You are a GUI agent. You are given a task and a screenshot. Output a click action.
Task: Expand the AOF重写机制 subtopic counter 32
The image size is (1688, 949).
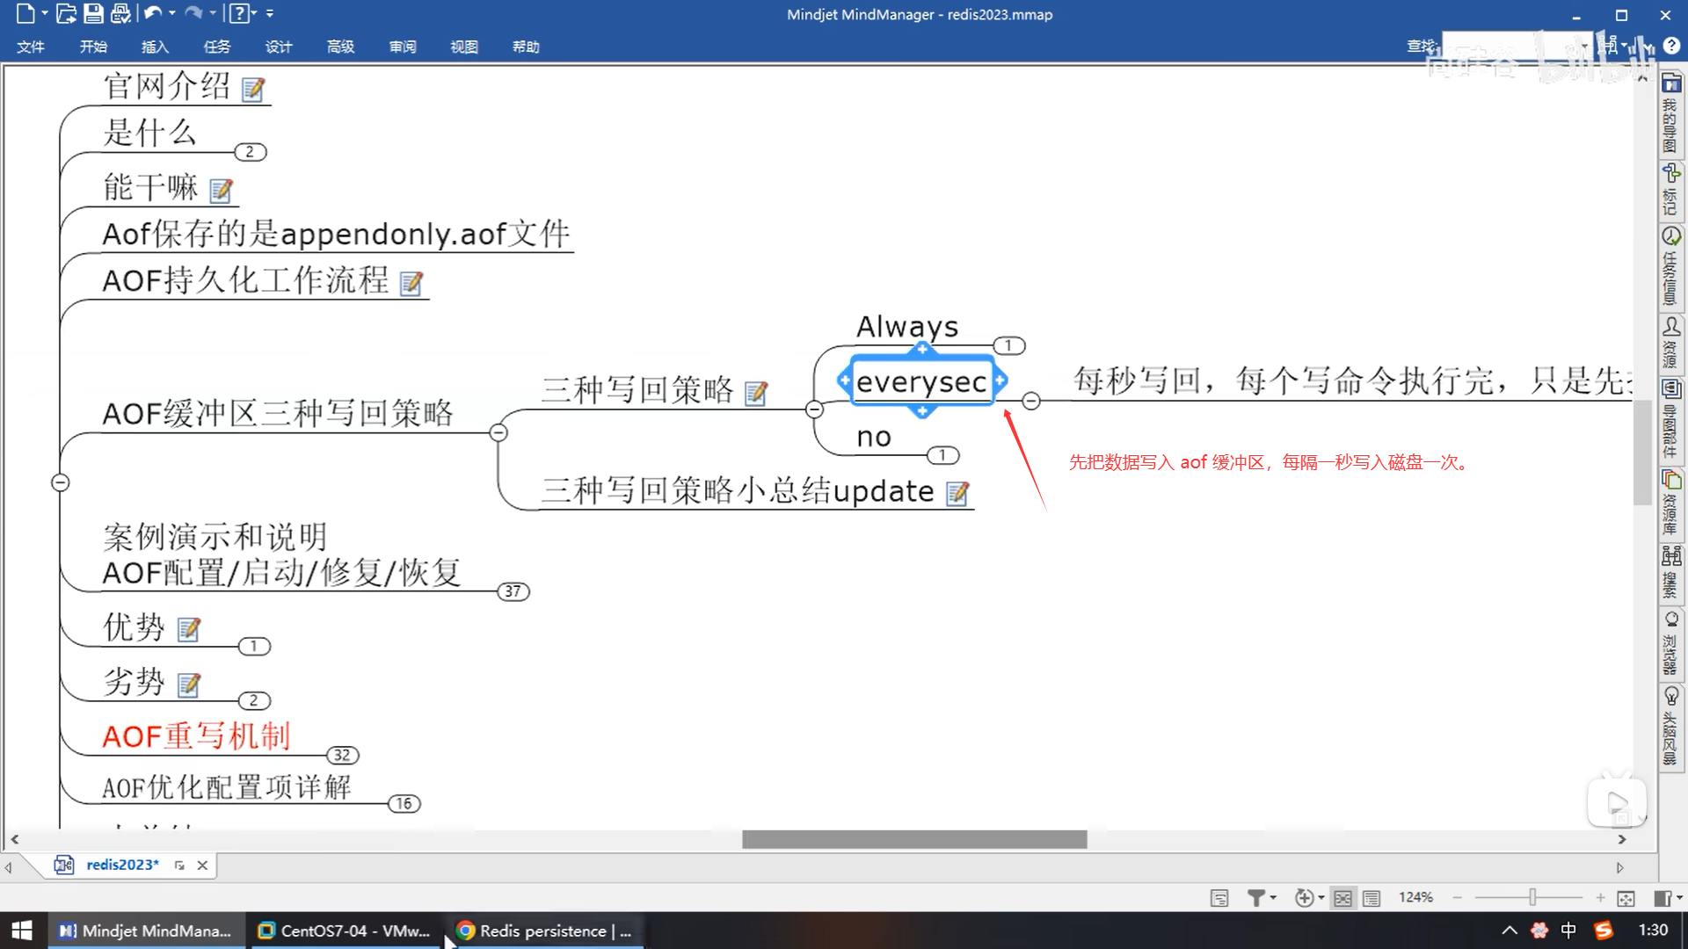tap(342, 755)
